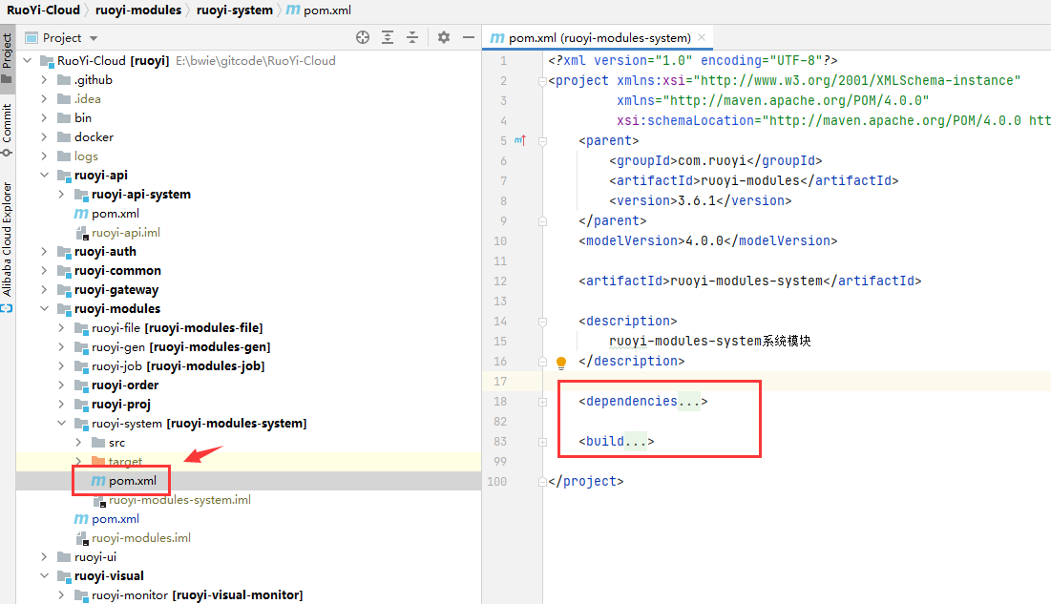Click ruoyi-modules in the breadcrumb bar
Viewport: 1051px width, 604px height.
[x=138, y=10]
